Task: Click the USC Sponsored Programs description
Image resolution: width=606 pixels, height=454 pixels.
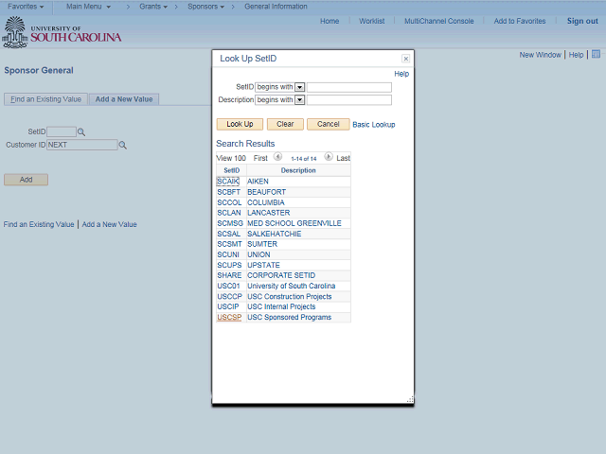Action: pos(290,318)
